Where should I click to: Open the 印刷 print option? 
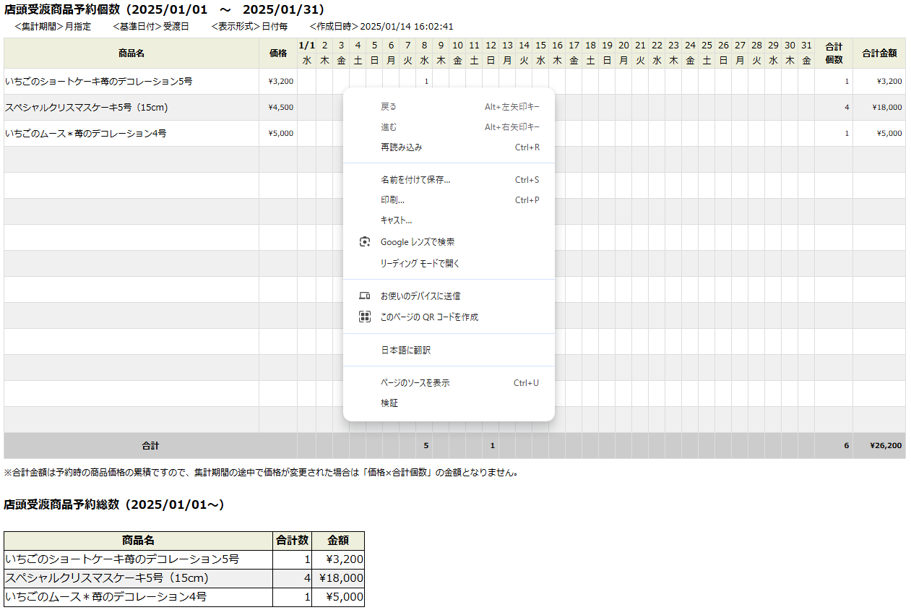click(x=392, y=200)
